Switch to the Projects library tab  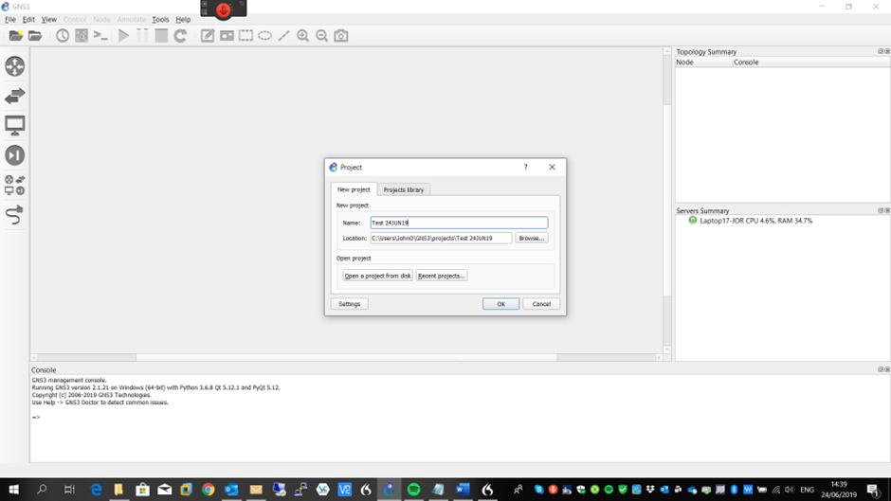tap(404, 189)
